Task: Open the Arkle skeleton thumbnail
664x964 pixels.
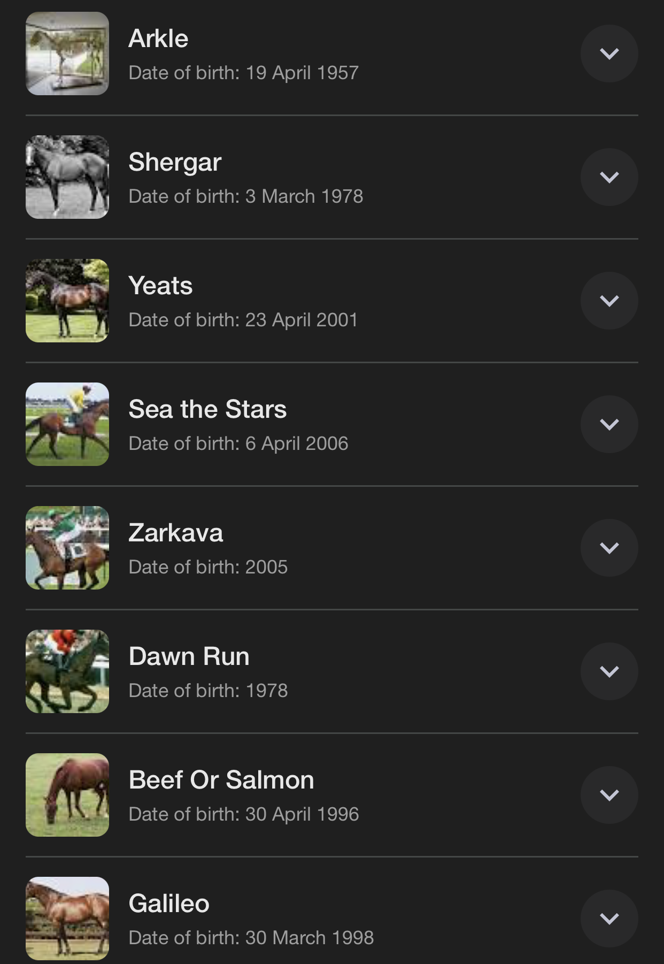Action: tap(67, 53)
